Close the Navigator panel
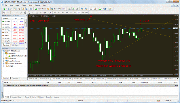180x103 pixels. pyautogui.click(x=26, y=48)
